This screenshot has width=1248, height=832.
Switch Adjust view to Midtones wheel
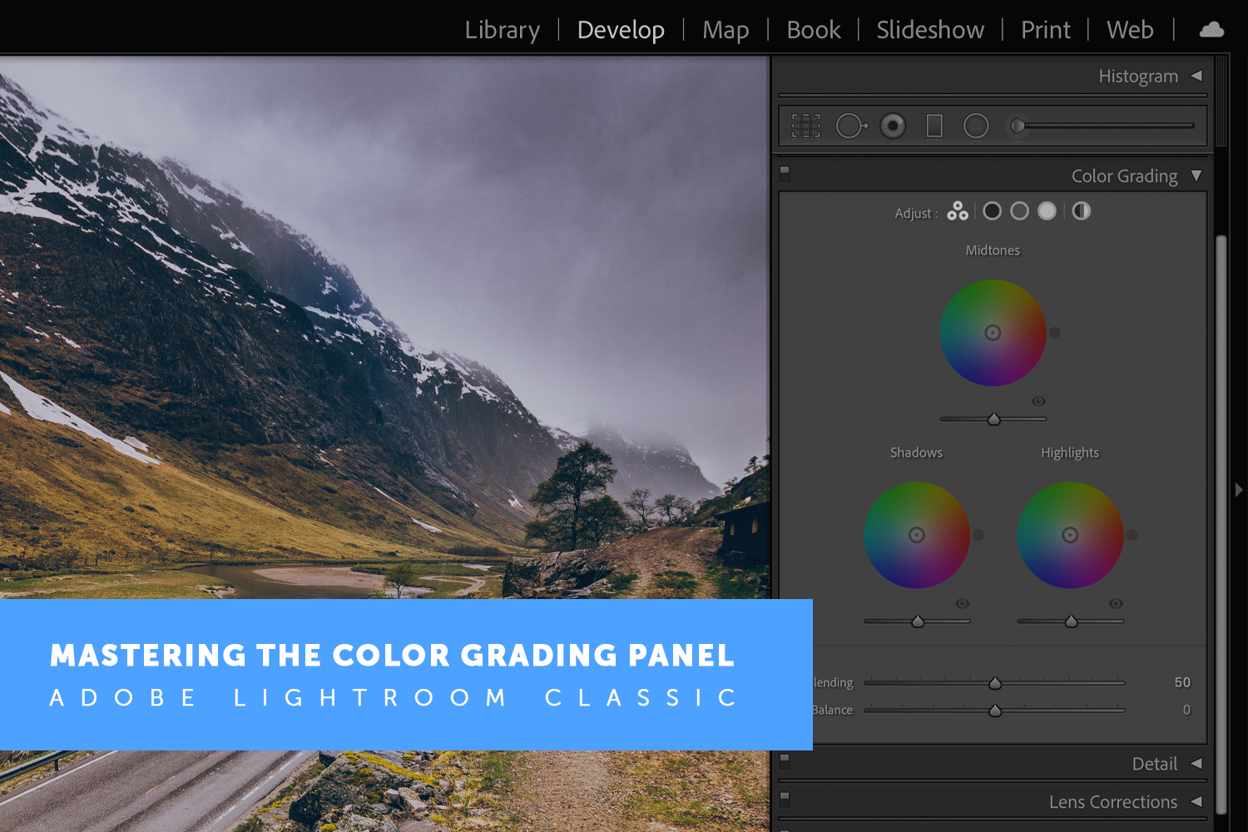click(1019, 211)
